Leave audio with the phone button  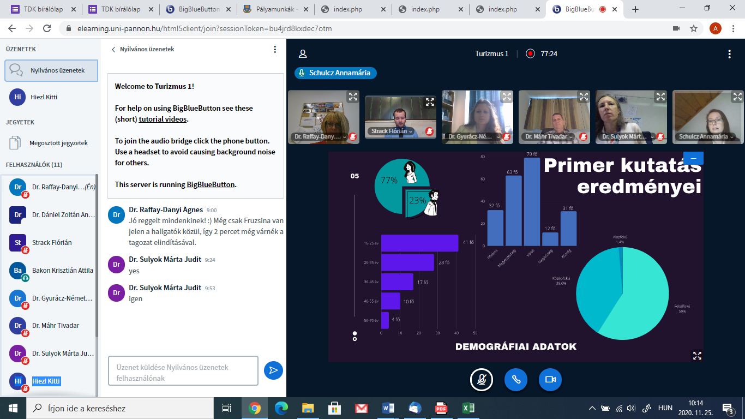coord(515,380)
